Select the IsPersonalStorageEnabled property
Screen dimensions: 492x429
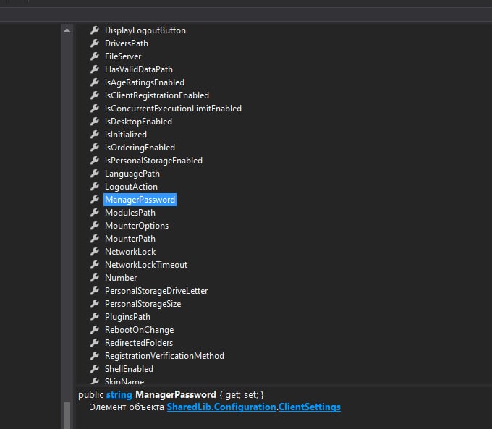tap(153, 161)
